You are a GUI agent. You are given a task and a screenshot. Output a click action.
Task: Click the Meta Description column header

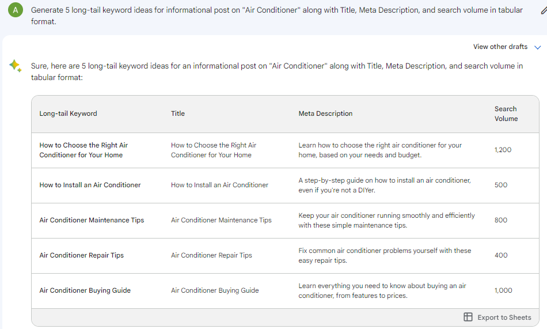pos(325,114)
